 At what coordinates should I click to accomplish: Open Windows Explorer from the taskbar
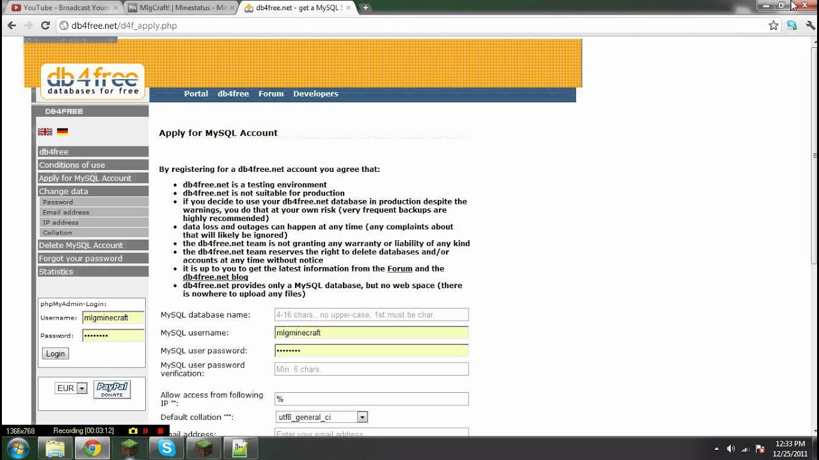point(56,448)
